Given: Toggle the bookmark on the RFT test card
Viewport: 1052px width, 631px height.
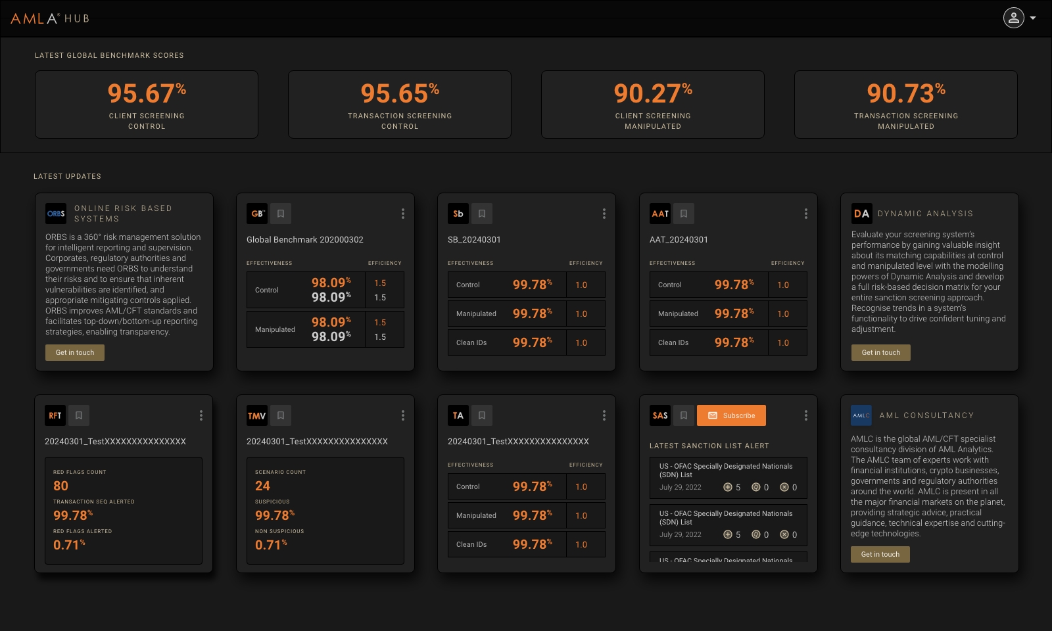Looking at the screenshot, I should (79, 415).
